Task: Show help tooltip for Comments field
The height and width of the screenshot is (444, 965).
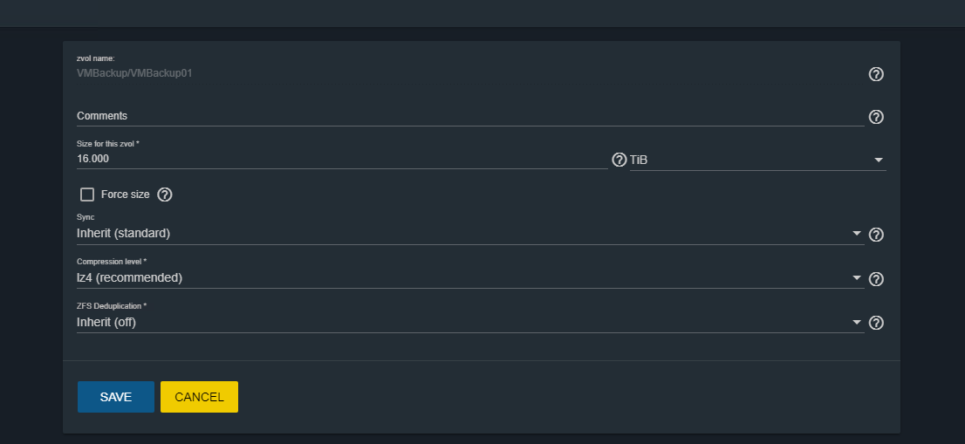Action: click(x=876, y=117)
